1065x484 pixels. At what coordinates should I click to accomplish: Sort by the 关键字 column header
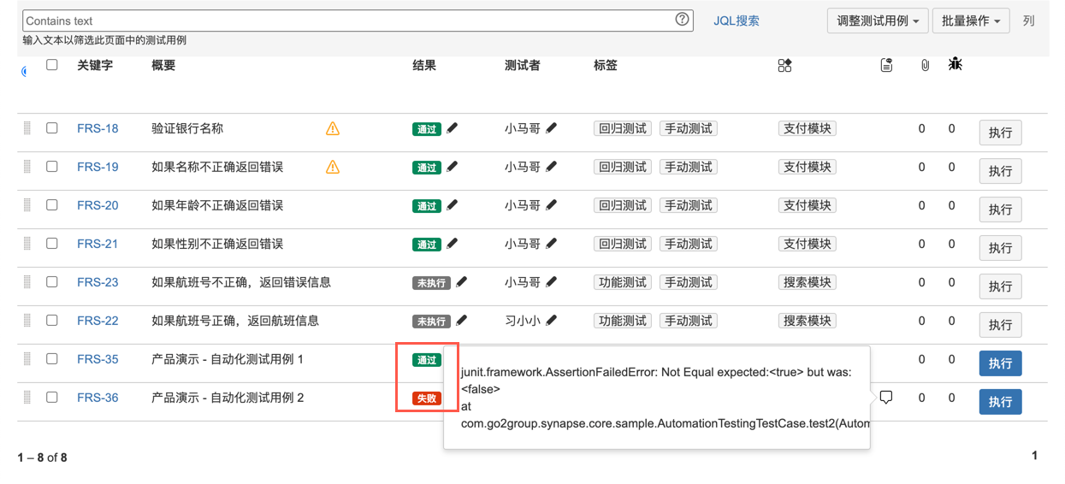(95, 65)
